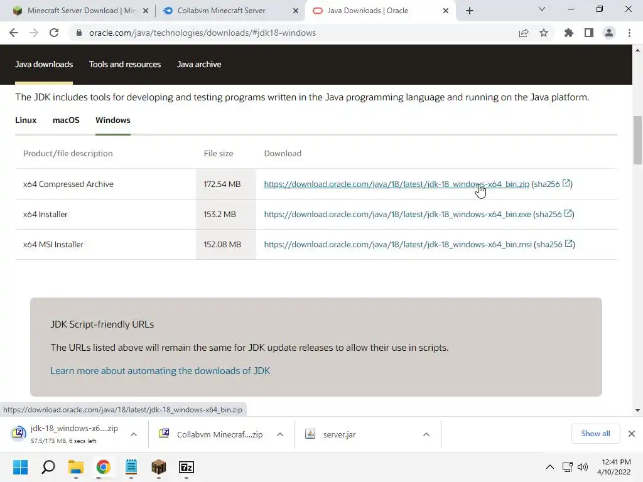Show hidden system tray icons
The image size is (643, 482).
550,467
